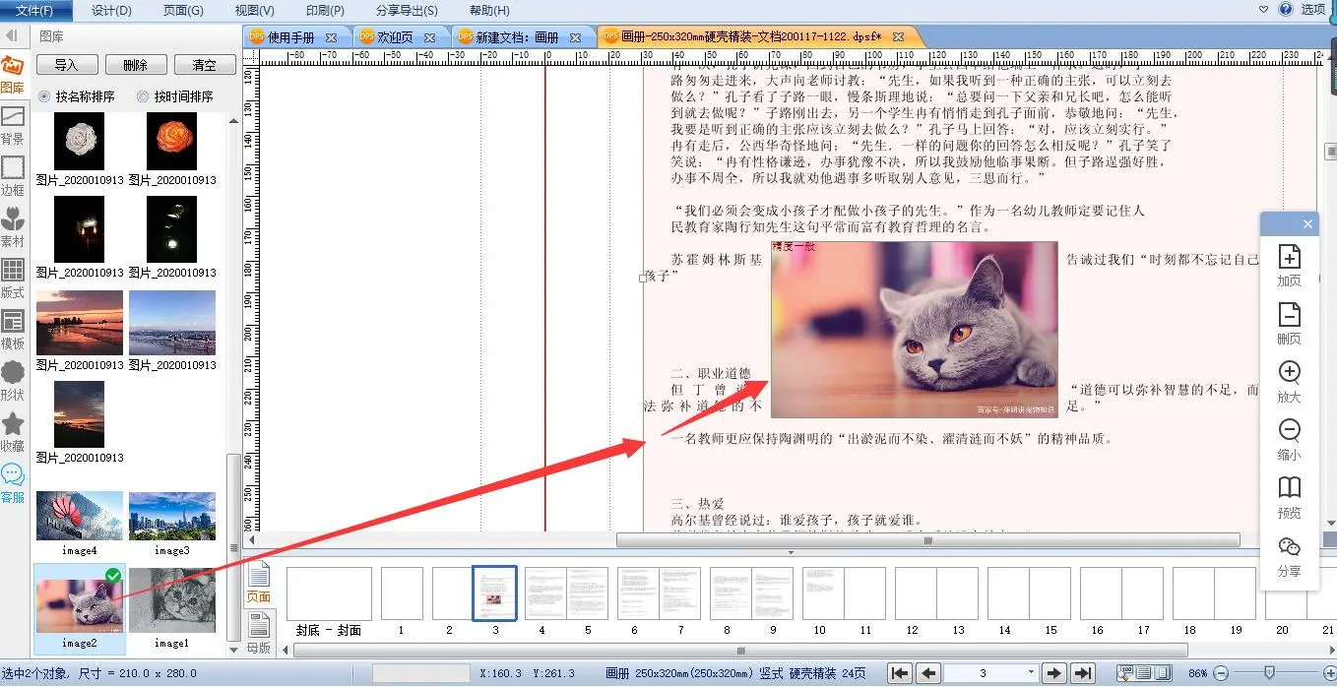The height and width of the screenshot is (687, 1337).
Task: Click the 清空 clear button
Action: coord(205,65)
